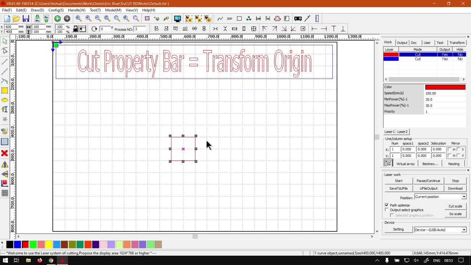Create a new file with the New icon

(7, 19)
